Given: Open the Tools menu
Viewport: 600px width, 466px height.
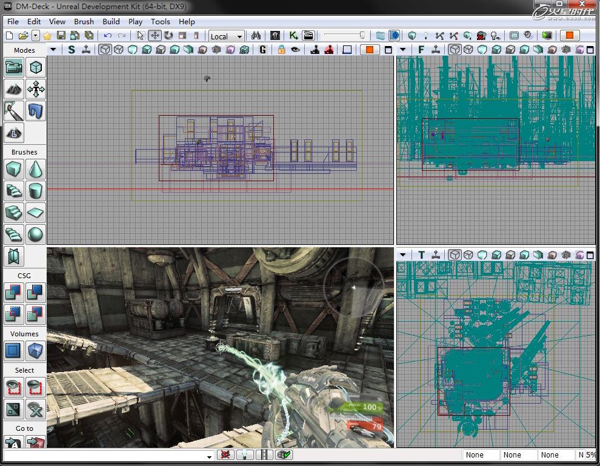Looking at the screenshot, I should click(x=161, y=22).
